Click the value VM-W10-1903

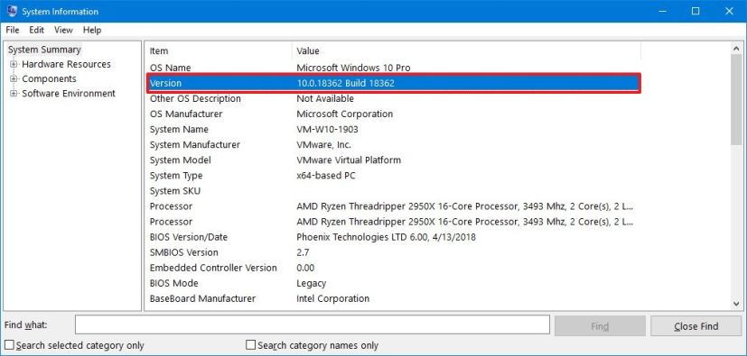327,129
